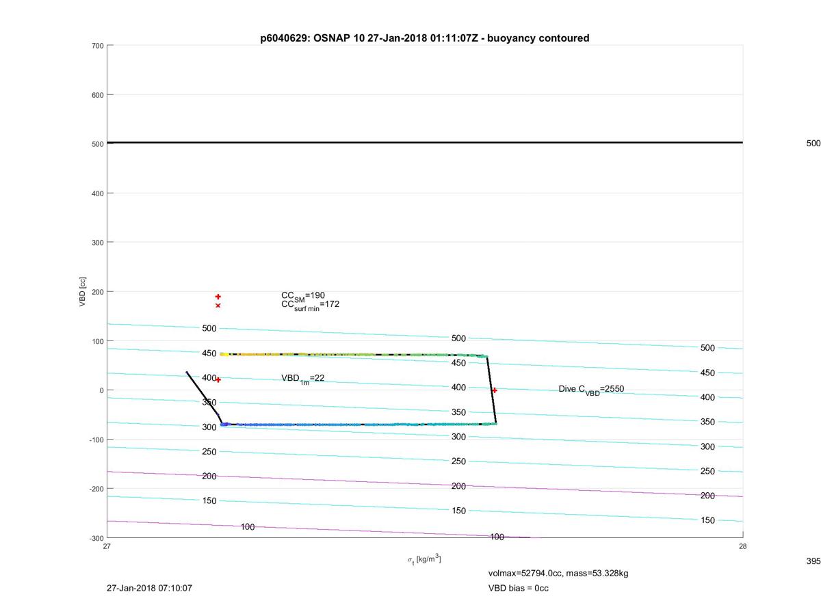Click the y-axis tick label -300
Image resolution: width=821 pixels, height=605 pixels.
pyautogui.click(x=96, y=538)
